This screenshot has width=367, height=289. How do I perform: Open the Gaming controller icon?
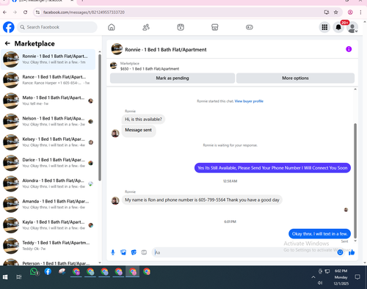pyautogui.click(x=250, y=27)
